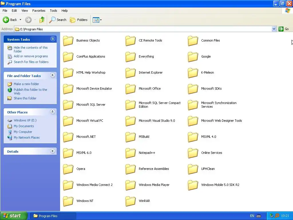Open the Back history dropdown arrow

coord(20,20)
